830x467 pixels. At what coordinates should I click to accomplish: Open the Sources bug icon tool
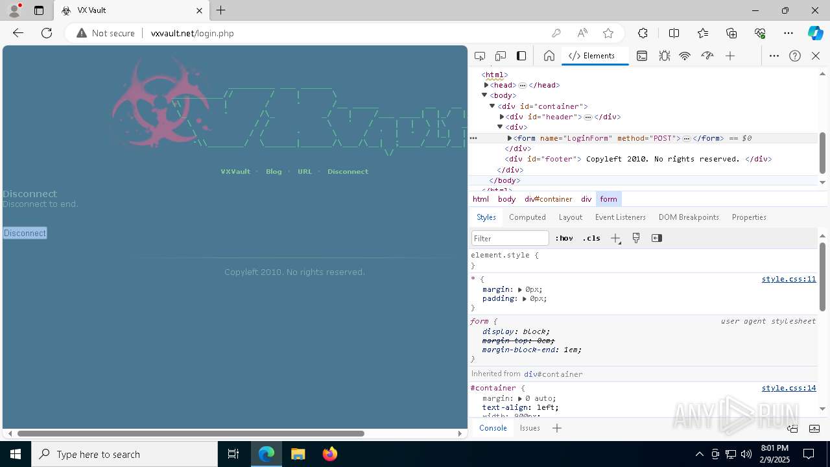664,56
